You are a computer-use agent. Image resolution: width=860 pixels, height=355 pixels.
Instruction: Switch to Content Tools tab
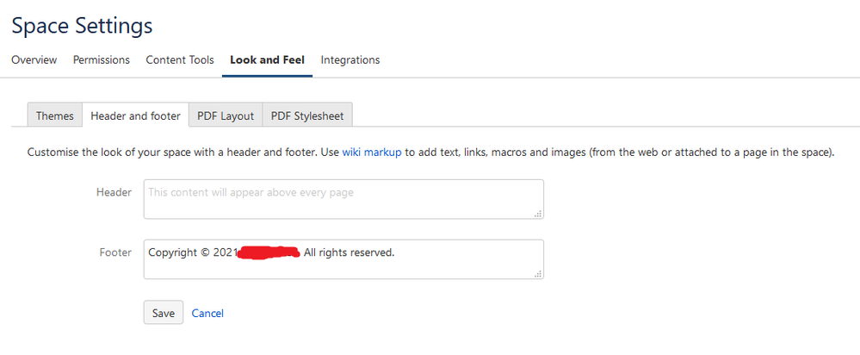click(180, 60)
